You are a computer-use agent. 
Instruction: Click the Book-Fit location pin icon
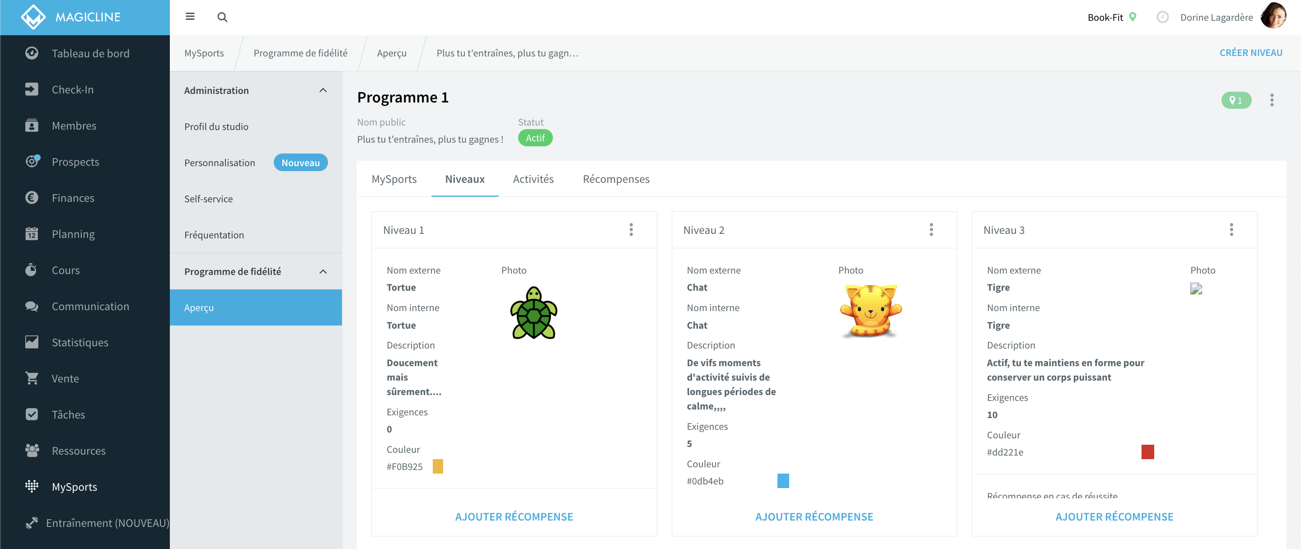1133,17
